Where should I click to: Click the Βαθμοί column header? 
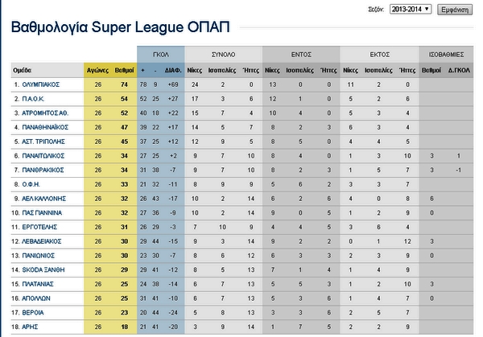tap(124, 70)
